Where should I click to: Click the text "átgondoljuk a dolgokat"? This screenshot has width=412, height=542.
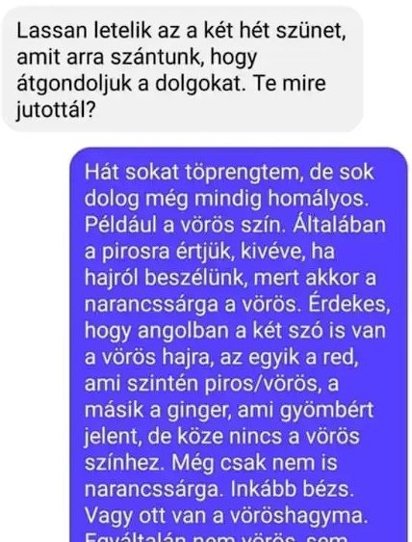(132, 84)
